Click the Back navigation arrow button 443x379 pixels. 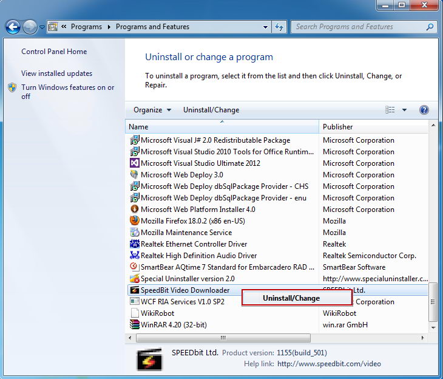(x=13, y=27)
